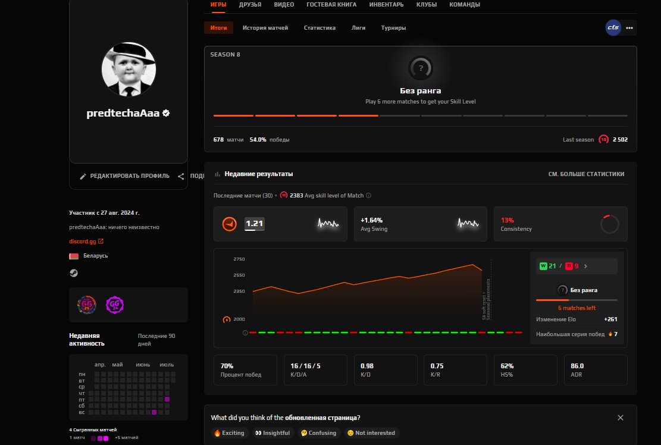Click the profile avatar picture
The image size is (661, 445).
[129, 69]
